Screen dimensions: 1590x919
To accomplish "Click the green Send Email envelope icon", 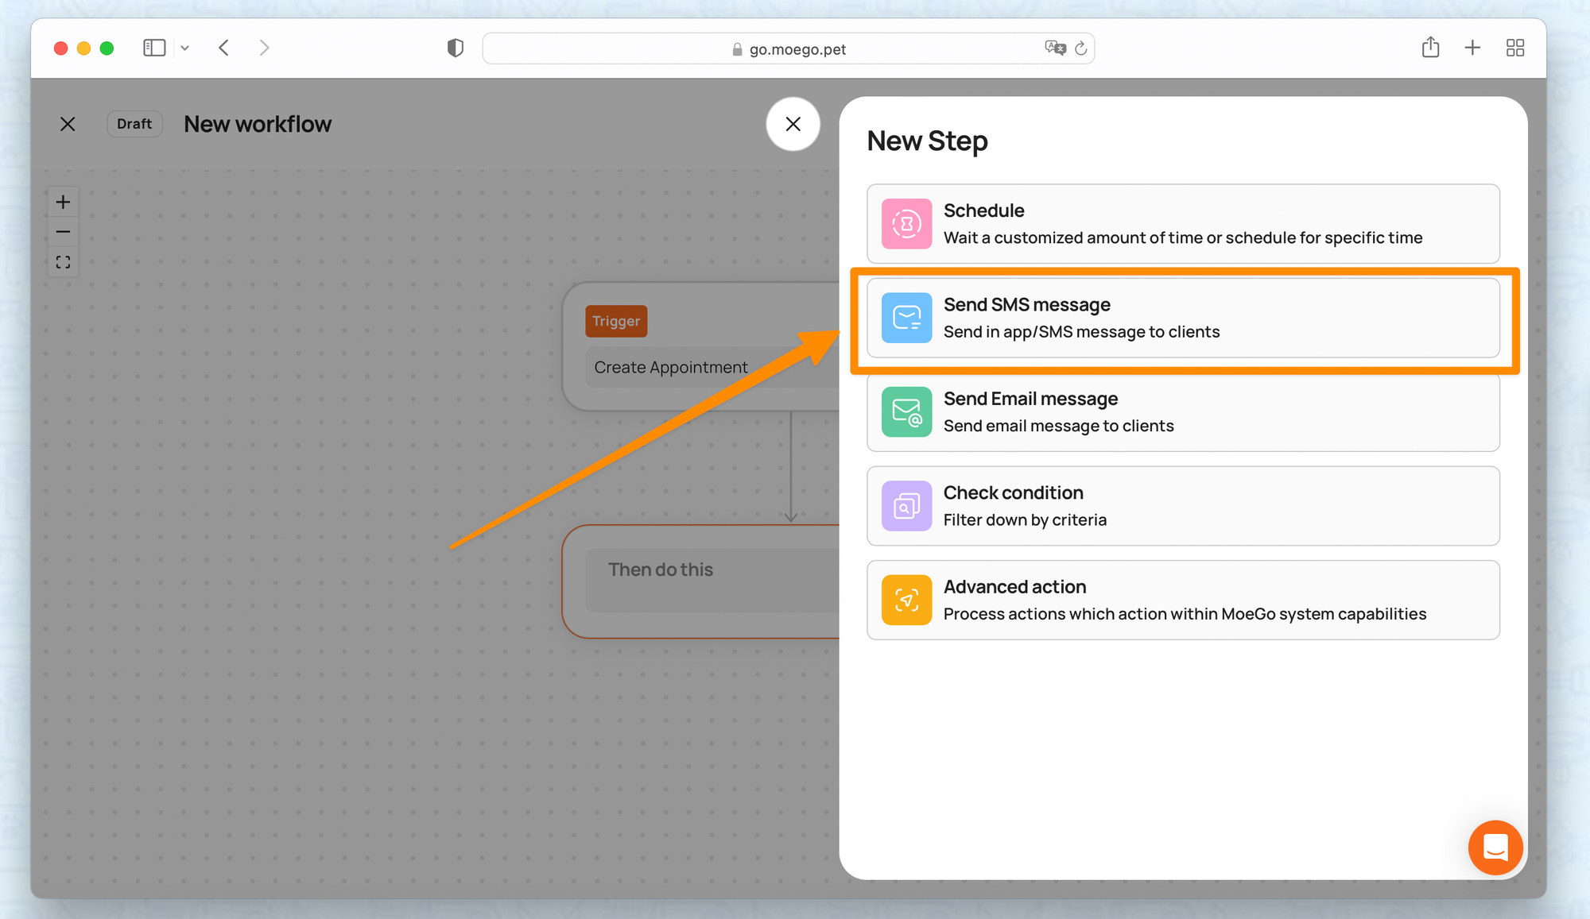I will 906,412.
